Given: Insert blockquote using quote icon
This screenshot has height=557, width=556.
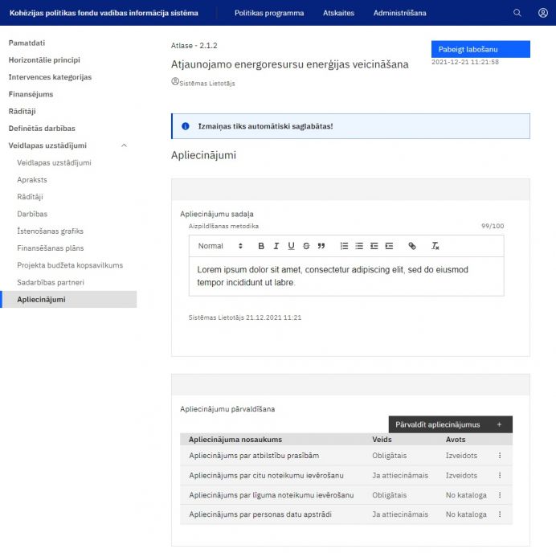Looking at the screenshot, I should click(x=321, y=246).
